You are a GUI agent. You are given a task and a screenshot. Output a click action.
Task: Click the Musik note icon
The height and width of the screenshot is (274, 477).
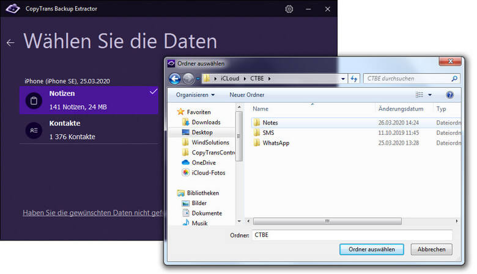point(185,223)
